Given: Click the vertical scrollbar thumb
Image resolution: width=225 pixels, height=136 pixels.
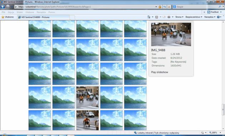Looking at the screenshot, I should 223,110.
